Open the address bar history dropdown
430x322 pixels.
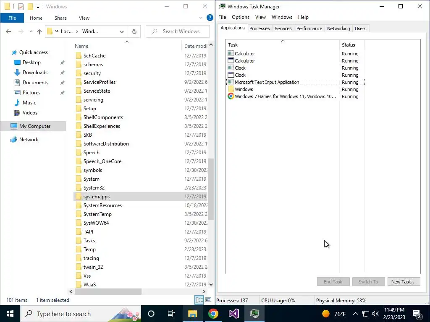click(121, 32)
